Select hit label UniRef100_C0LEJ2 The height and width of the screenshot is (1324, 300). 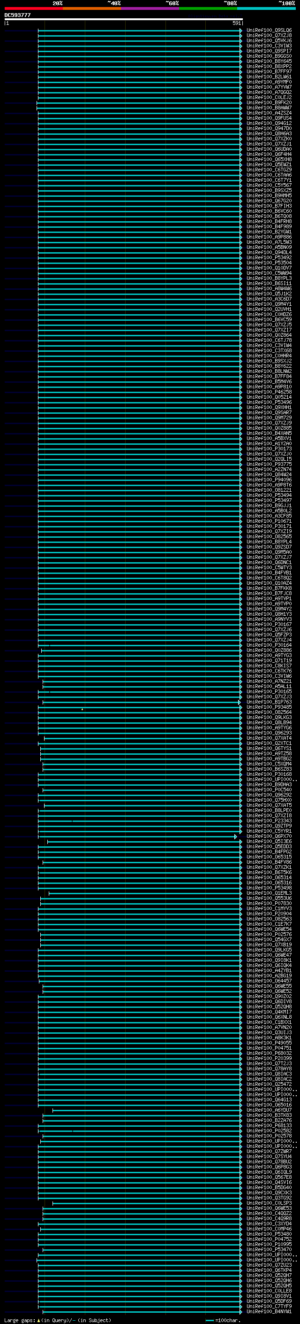tap(269, 97)
